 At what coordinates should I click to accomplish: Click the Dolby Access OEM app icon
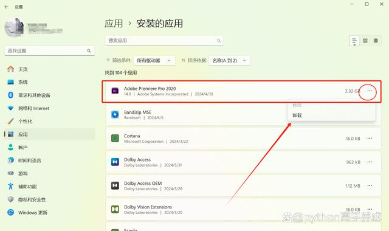point(115,185)
